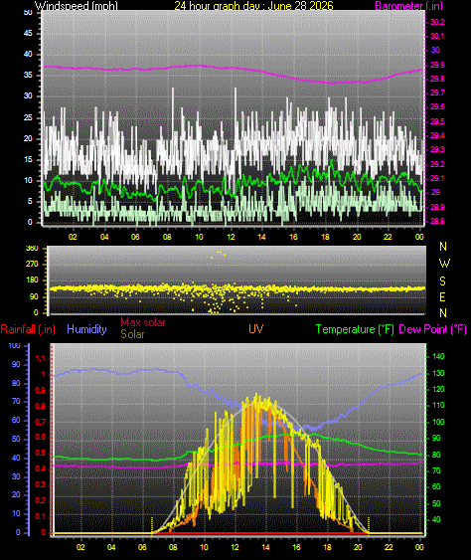The image size is (471, 560).
Task: Click the 'W' compass label
Action: tap(444, 264)
